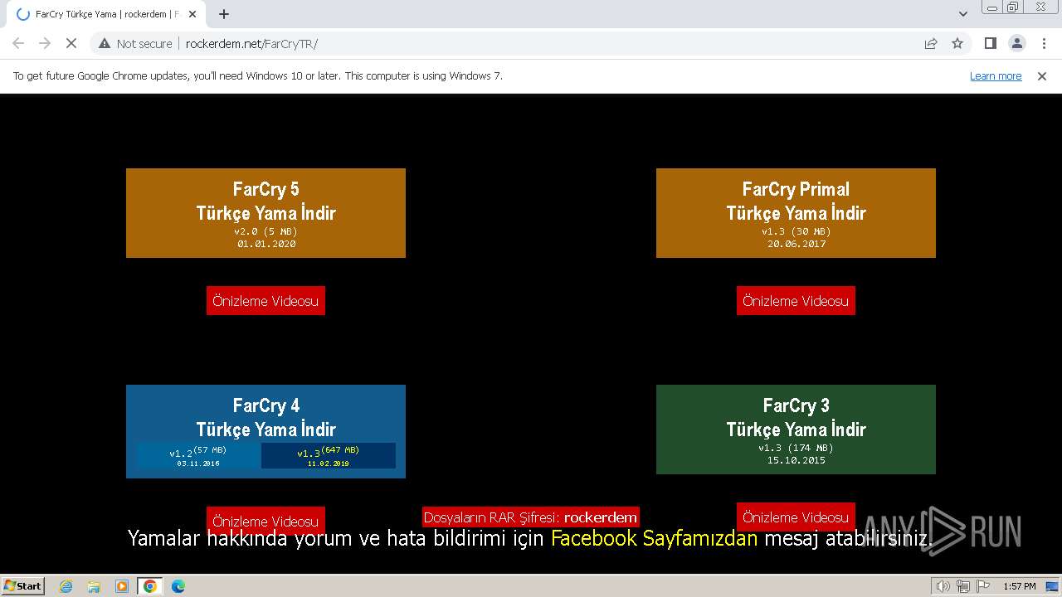This screenshot has height=597, width=1062.
Task: Bookmark this tab with star icon
Action: click(x=957, y=43)
